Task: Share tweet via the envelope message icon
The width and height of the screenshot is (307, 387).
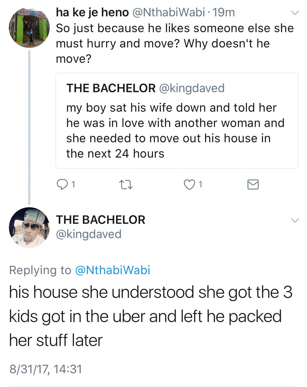Action: click(252, 185)
